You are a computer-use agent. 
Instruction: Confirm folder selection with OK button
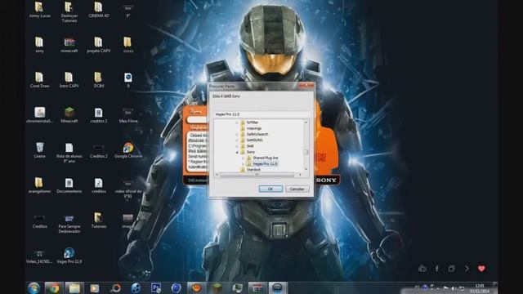(270, 189)
